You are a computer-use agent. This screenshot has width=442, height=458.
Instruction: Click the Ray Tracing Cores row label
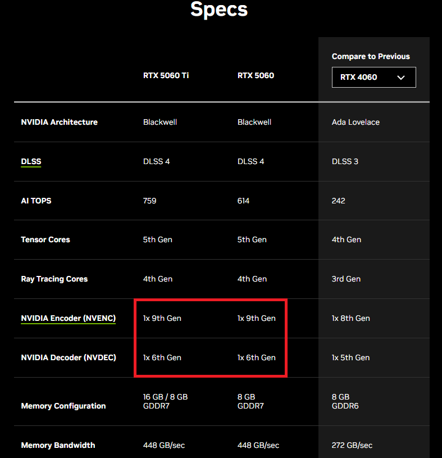coord(54,279)
